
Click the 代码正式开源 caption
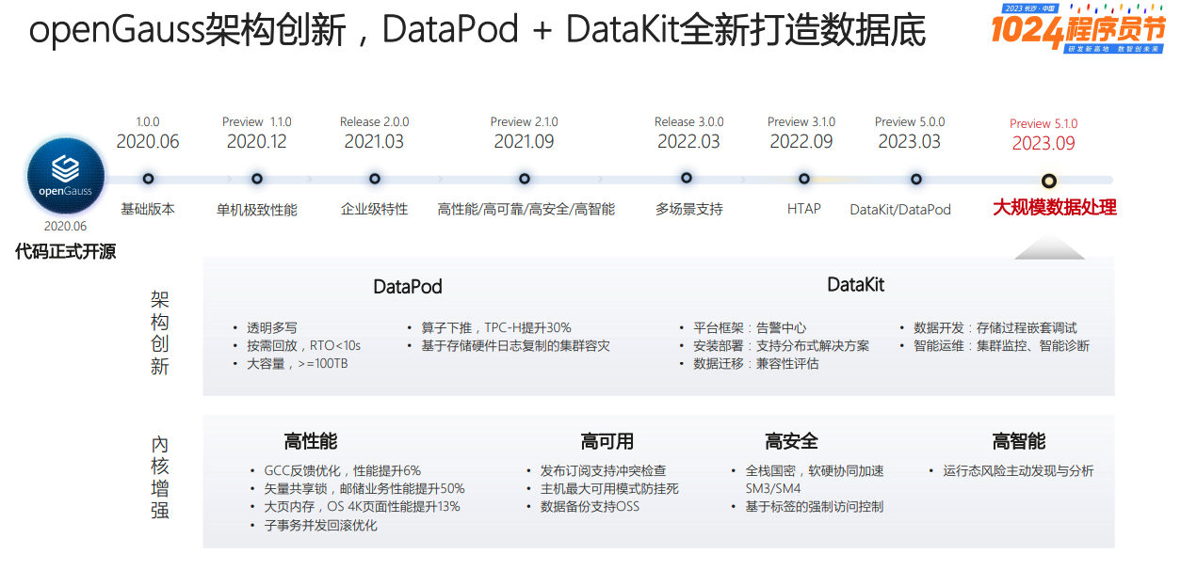[65, 252]
